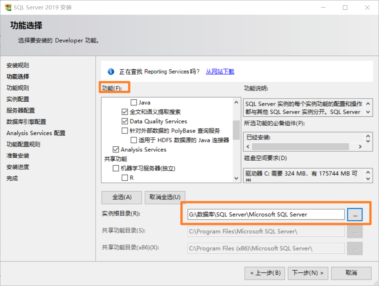The width and height of the screenshot is (379, 286).
Task: Click the feature list scrollbar thumb
Action: (x=236, y=130)
